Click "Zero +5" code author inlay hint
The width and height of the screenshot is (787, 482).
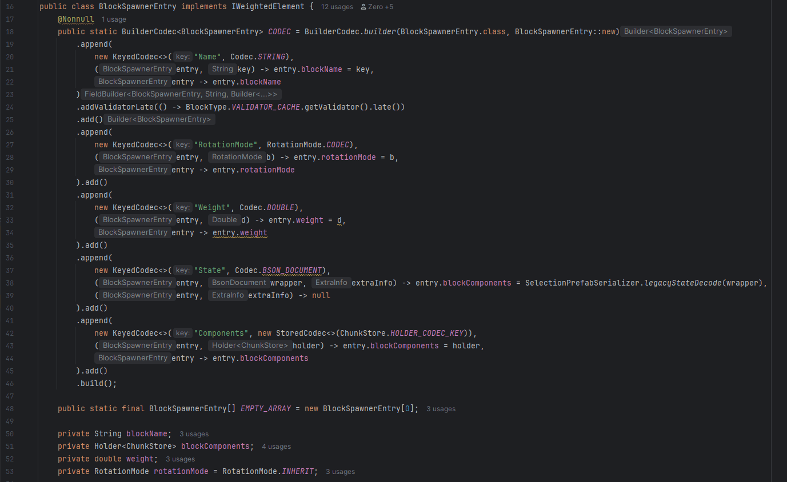tap(380, 6)
